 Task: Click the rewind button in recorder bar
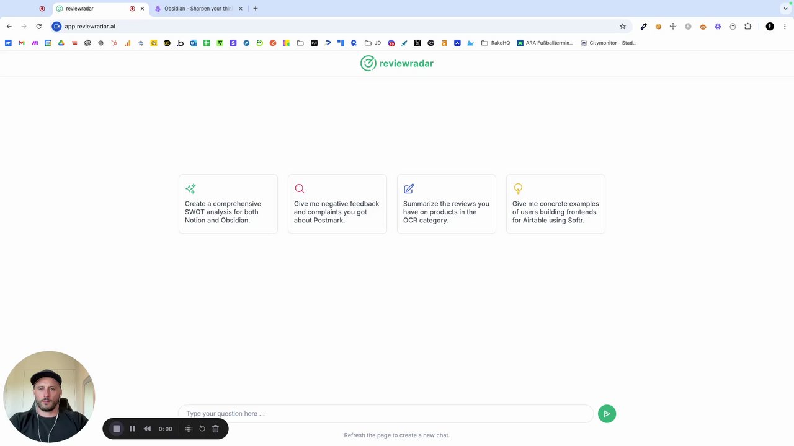point(147,429)
